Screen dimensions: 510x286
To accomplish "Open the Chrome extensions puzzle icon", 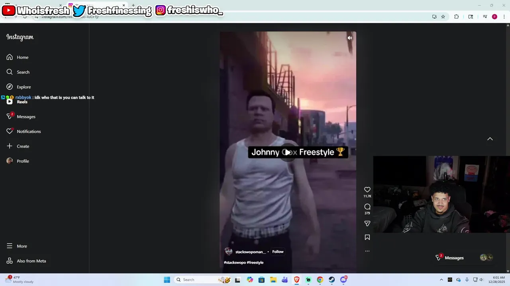I will tap(457, 17).
